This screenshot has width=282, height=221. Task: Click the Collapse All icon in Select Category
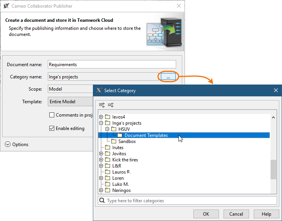[x=111, y=105]
